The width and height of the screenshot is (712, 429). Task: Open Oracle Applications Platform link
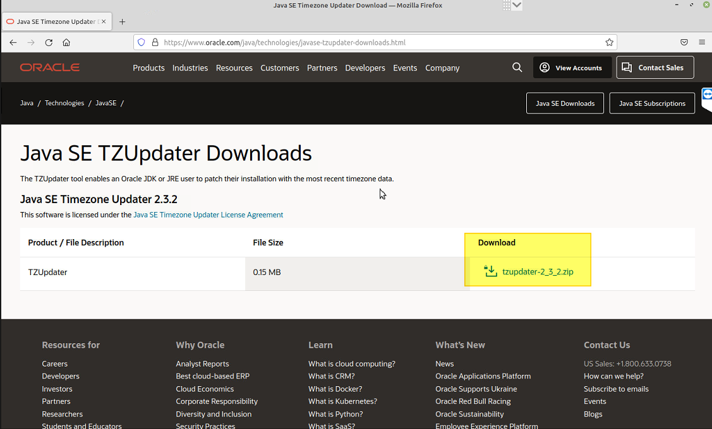[483, 377]
